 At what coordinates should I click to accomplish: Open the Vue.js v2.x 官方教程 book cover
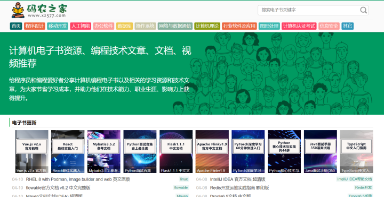31,152
